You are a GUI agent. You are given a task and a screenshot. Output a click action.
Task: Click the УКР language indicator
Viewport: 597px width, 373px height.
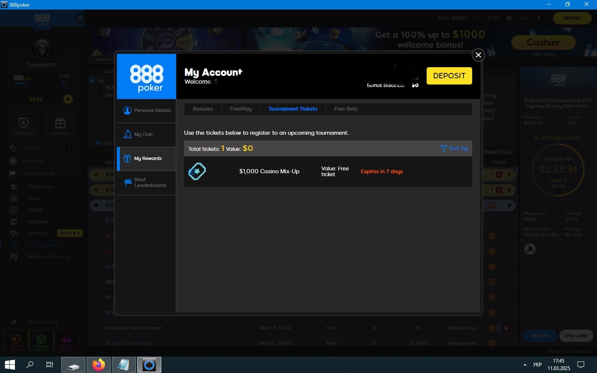[537, 365]
